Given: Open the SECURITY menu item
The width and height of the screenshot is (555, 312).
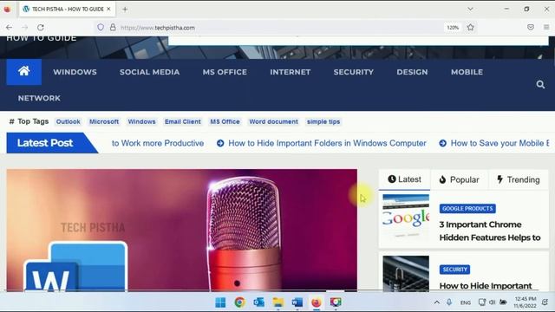Looking at the screenshot, I should (353, 72).
